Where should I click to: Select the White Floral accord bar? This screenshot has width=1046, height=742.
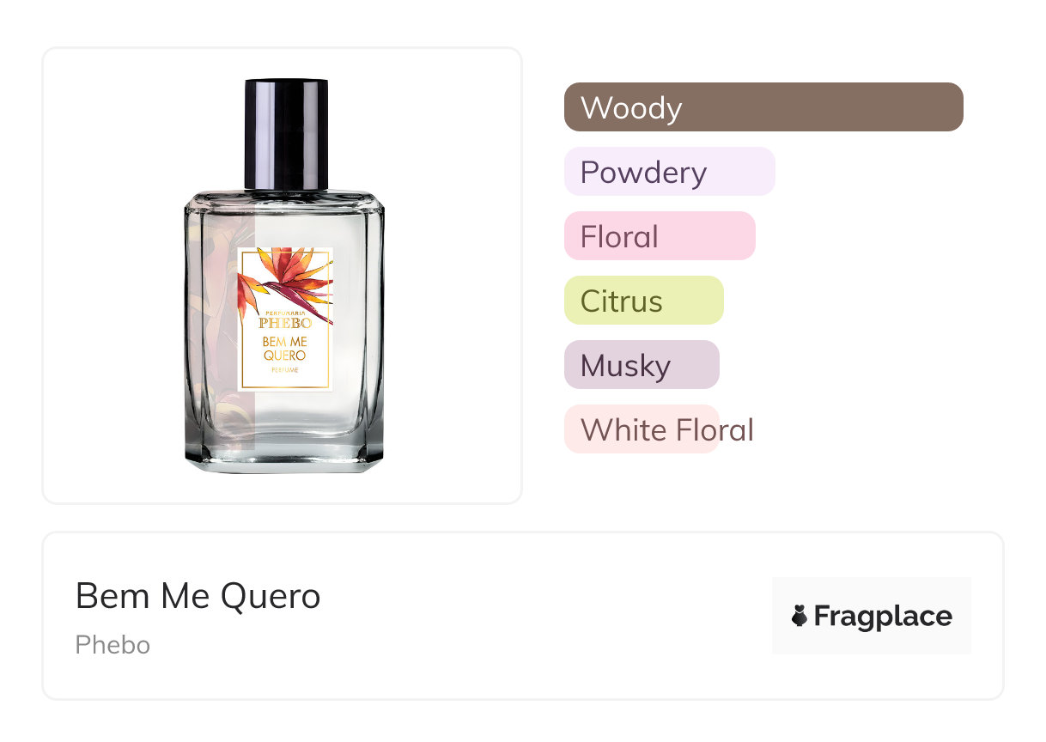point(642,429)
